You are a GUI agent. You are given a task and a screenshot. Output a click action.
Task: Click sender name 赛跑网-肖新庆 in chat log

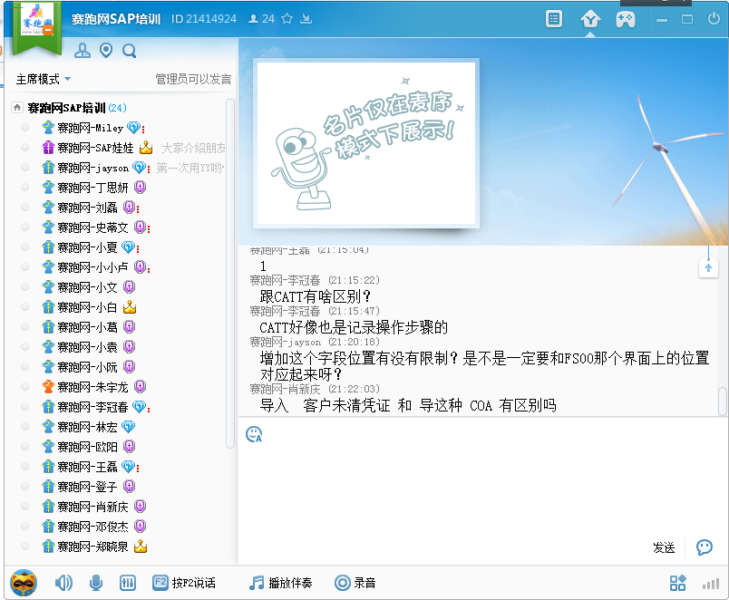tap(286, 389)
